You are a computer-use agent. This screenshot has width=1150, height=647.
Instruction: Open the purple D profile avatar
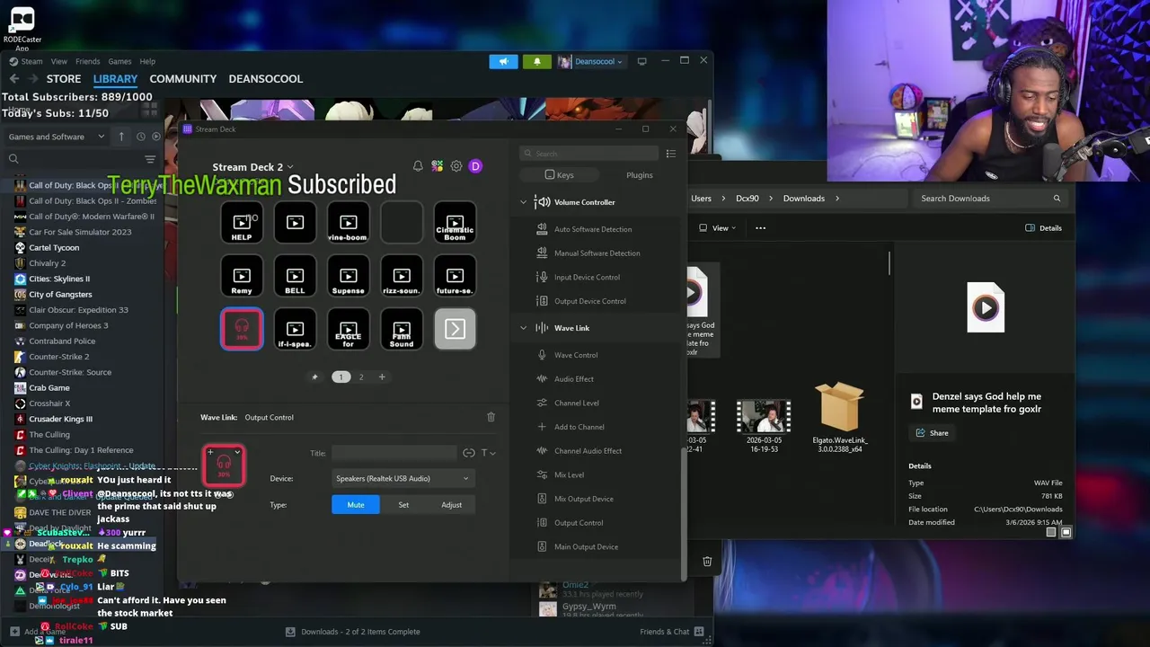click(x=475, y=166)
